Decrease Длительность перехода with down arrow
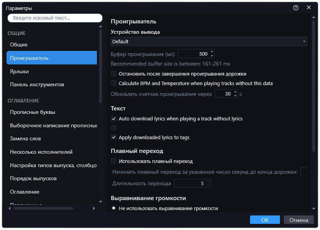This screenshot has height=230, width=320. coord(208,185)
